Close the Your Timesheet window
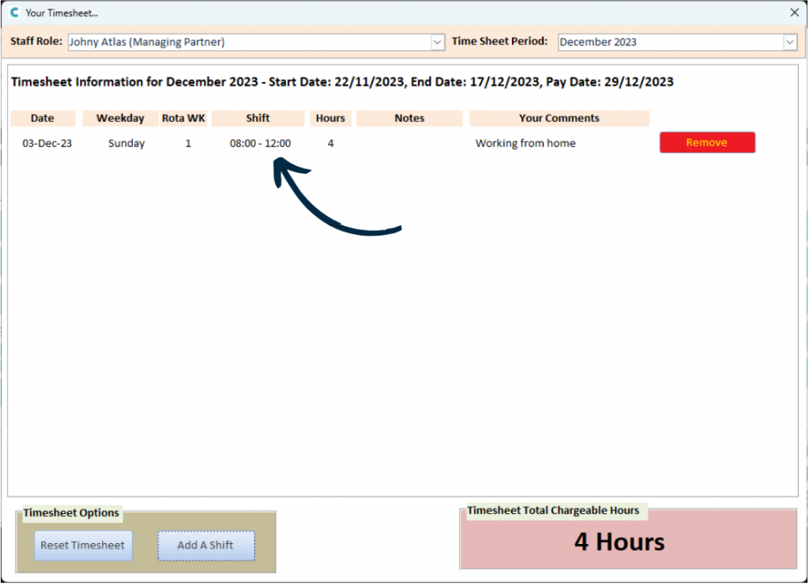This screenshot has height=585, width=809. click(x=795, y=13)
